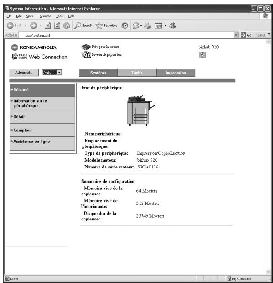Click the 512 Moctets value
Image resolution: width=273 pixels, height=283 pixels.
[148, 204]
